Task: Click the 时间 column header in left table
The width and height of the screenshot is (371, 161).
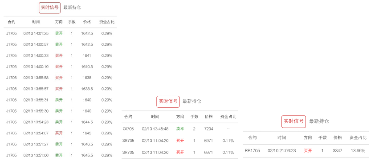Action: [x=36, y=22]
